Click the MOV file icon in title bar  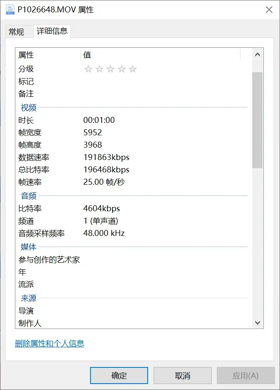pyautogui.click(x=9, y=9)
